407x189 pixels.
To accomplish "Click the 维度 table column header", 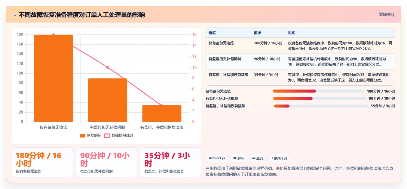I will tap(212, 33).
